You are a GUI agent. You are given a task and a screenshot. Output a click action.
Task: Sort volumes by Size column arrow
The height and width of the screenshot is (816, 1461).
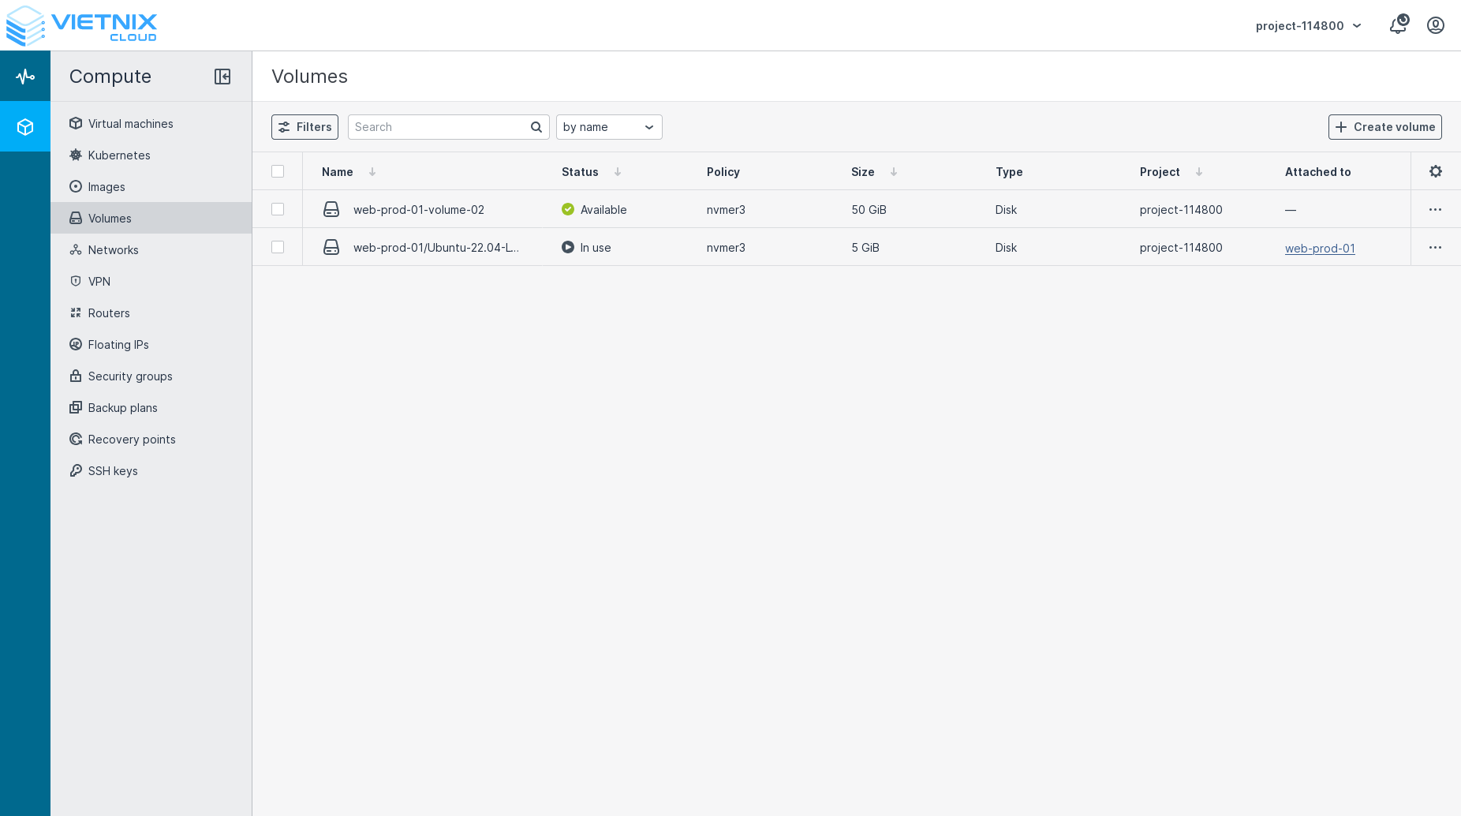coord(894,172)
